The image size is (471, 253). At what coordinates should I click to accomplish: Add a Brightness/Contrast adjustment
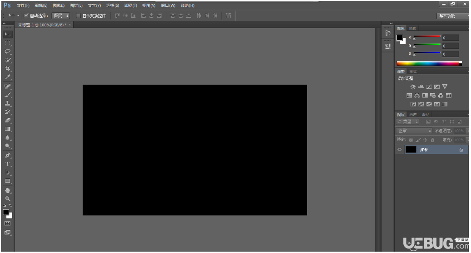pos(413,86)
